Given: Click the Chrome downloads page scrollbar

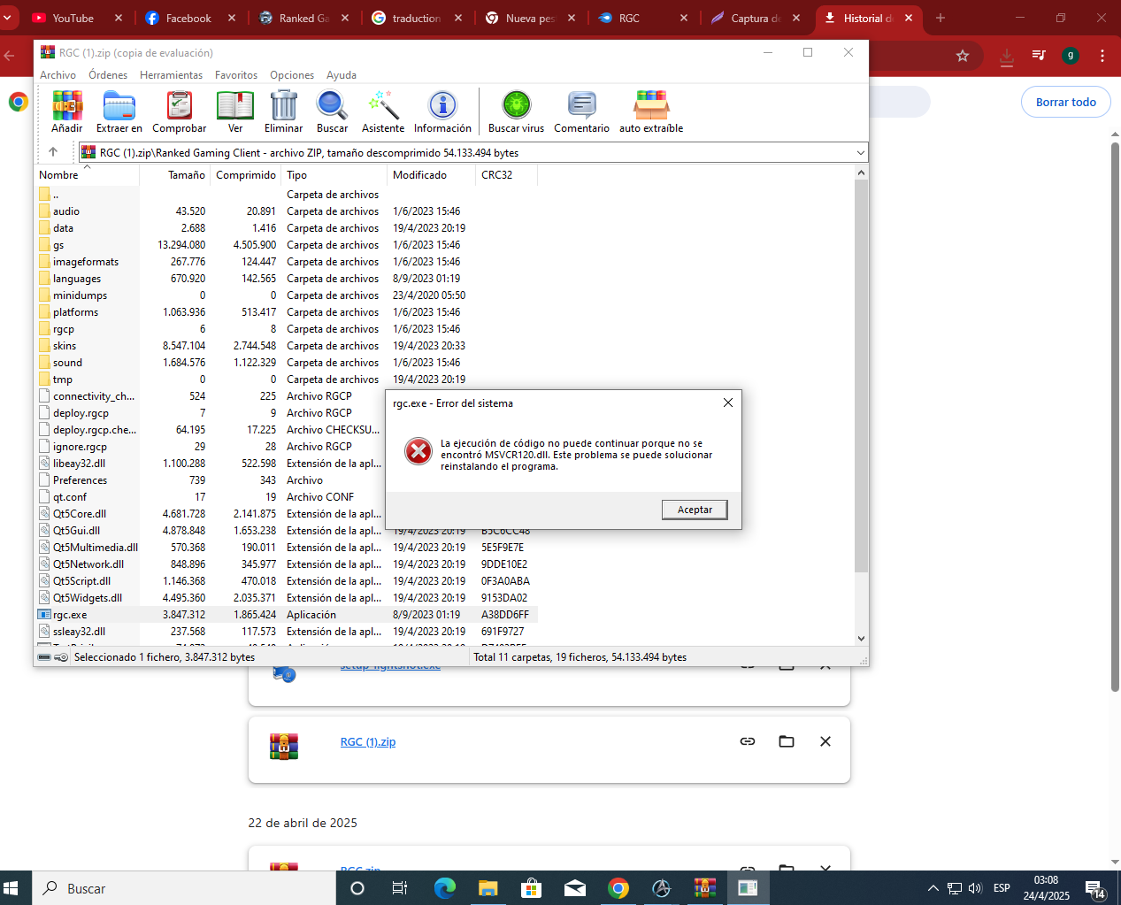Looking at the screenshot, I should point(1115,416).
